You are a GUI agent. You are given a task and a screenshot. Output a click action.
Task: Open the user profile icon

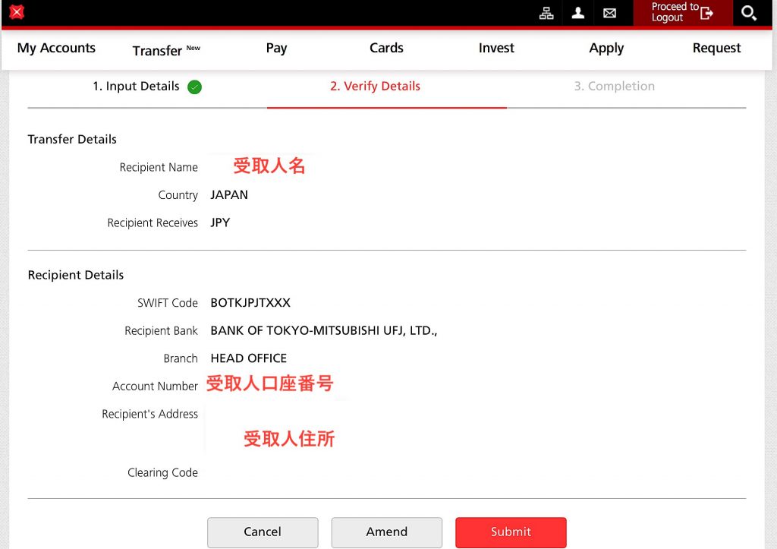[x=577, y=13]
